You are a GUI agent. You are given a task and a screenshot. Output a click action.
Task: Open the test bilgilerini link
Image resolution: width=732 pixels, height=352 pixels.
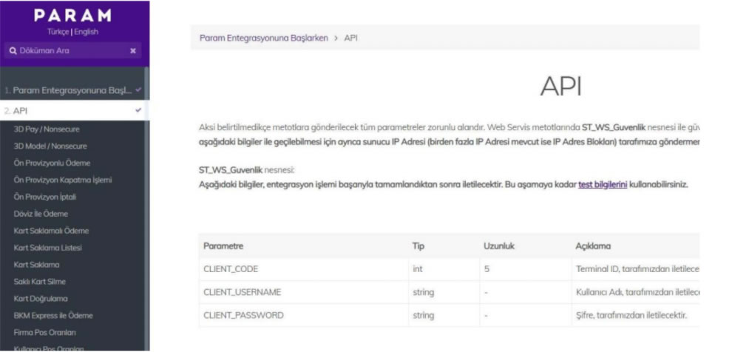click(603, 184)
